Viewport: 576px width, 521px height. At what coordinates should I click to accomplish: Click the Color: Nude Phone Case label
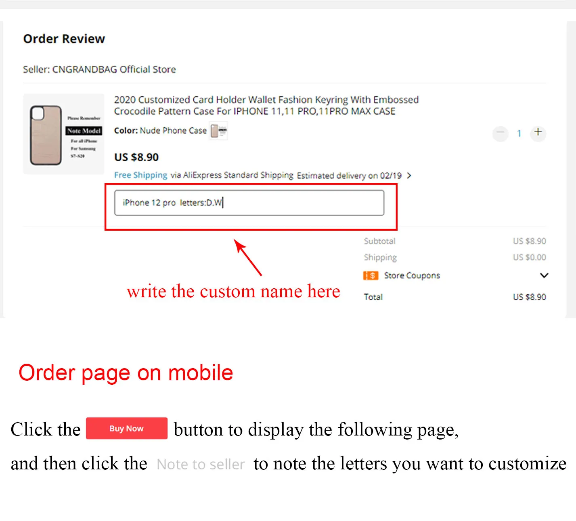[x=160, y=131]
